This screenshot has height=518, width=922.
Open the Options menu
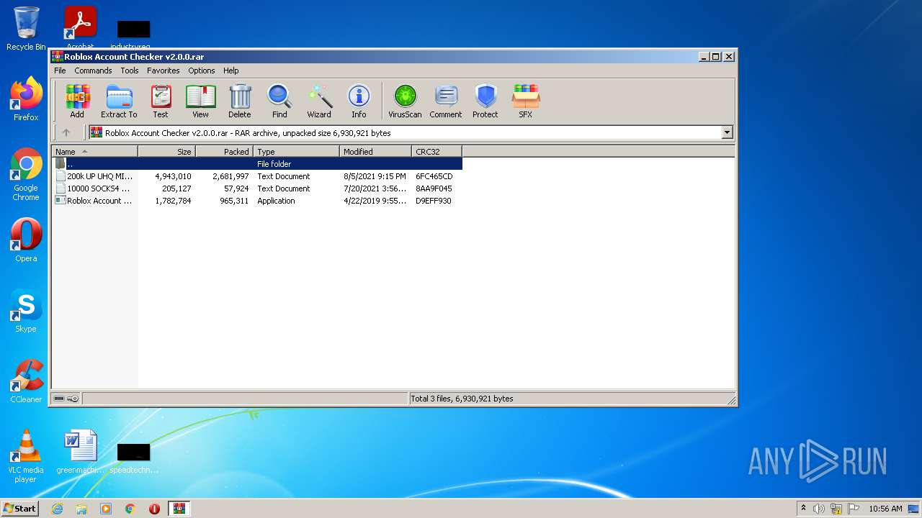point(202,71)
